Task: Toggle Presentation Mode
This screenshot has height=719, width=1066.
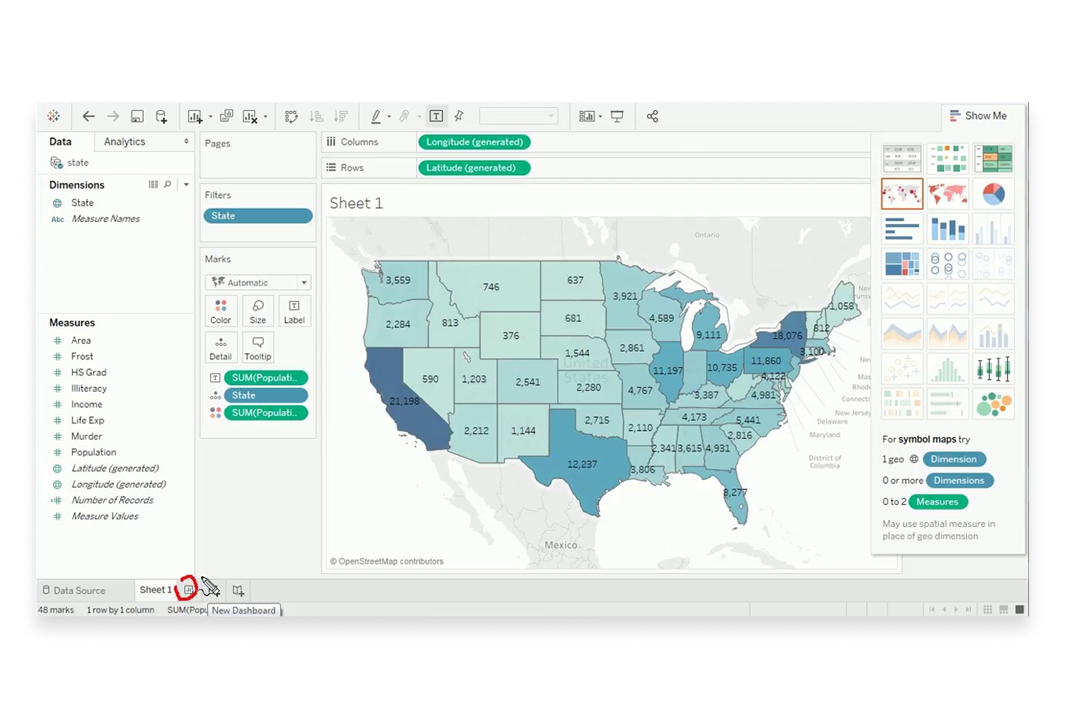Action: click(617, 116)
